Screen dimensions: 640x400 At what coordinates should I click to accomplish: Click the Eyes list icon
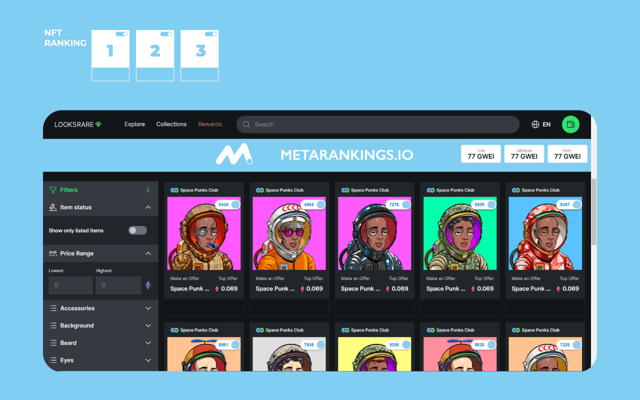click(53, 360)
